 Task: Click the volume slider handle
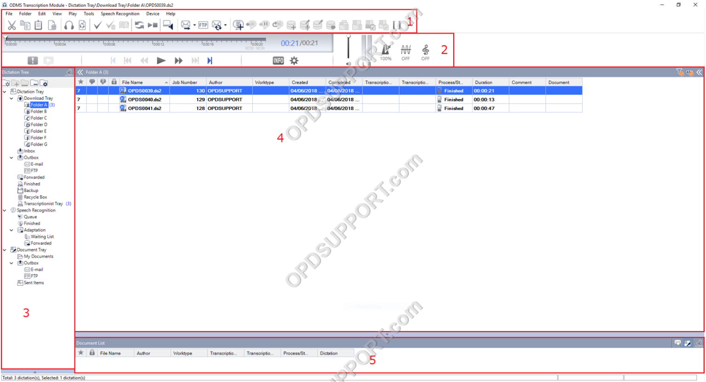348,36
